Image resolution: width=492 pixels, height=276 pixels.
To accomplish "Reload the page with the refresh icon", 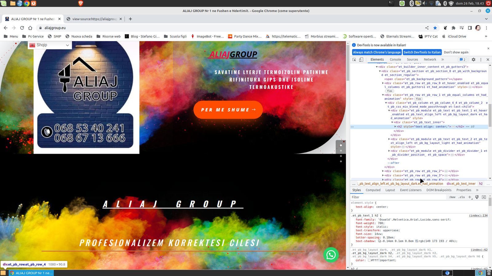I will click(22, 28).
